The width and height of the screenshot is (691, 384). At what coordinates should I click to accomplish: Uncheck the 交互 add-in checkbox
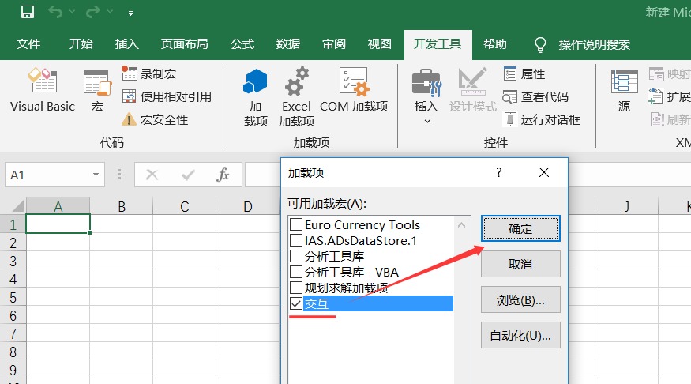pyautogui.click(x=296, y=303)
